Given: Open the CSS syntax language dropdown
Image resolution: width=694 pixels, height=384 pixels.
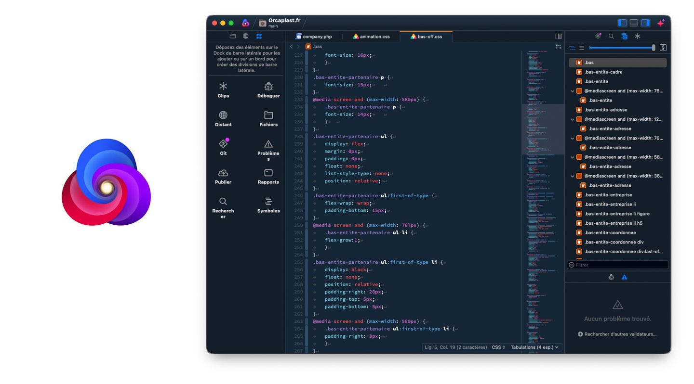Looking at the screenshot, I should pos(498,347).
